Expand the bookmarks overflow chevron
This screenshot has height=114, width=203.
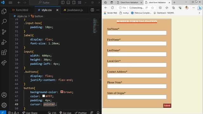(200, 13)
